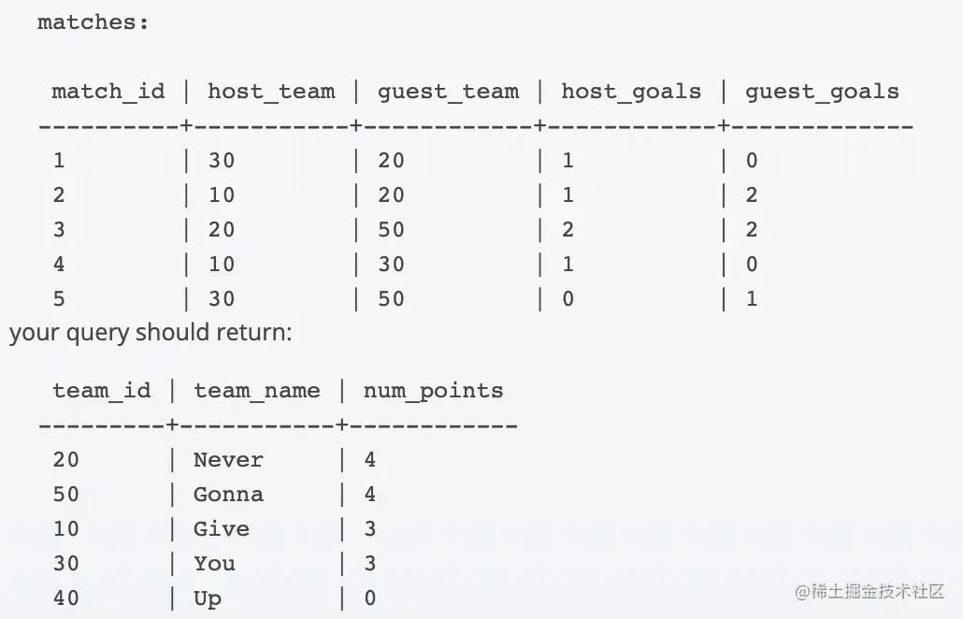Click the team_id column header
This screenshot has width=963, height=619.
pyautogui.click(x=101, y=391)
